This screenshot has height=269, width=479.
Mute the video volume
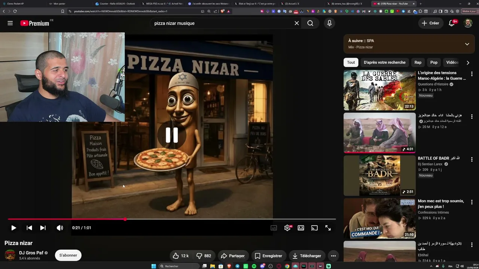60,228
